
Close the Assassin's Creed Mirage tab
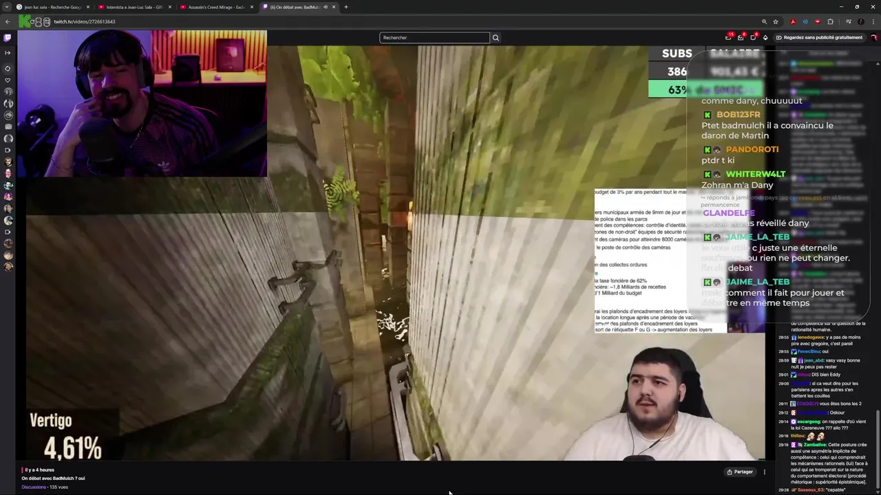pyautogui.click(x=252, y=7)
